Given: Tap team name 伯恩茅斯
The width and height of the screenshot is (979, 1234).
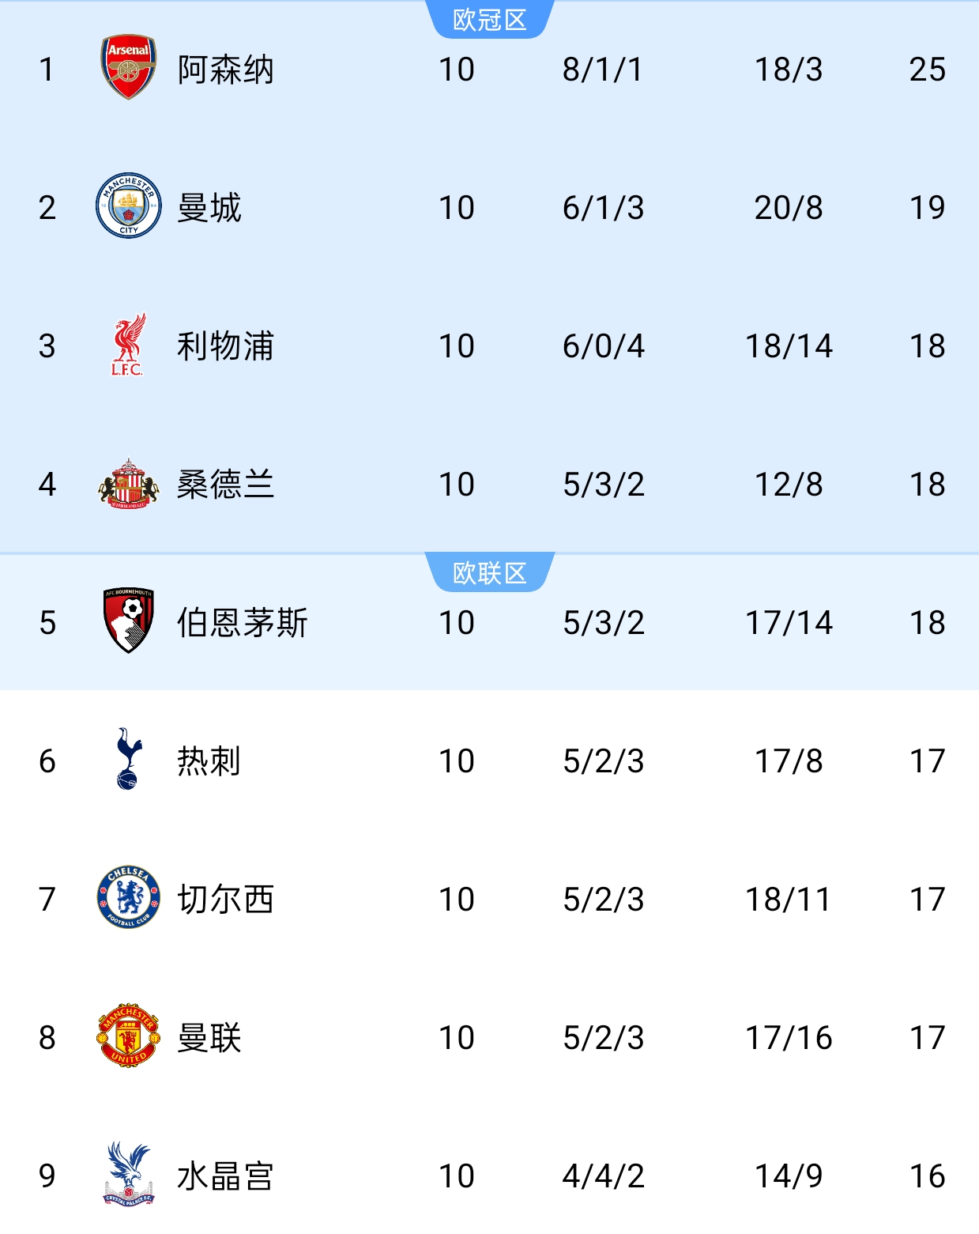Looking at the screenshot, I should point(242,623).
